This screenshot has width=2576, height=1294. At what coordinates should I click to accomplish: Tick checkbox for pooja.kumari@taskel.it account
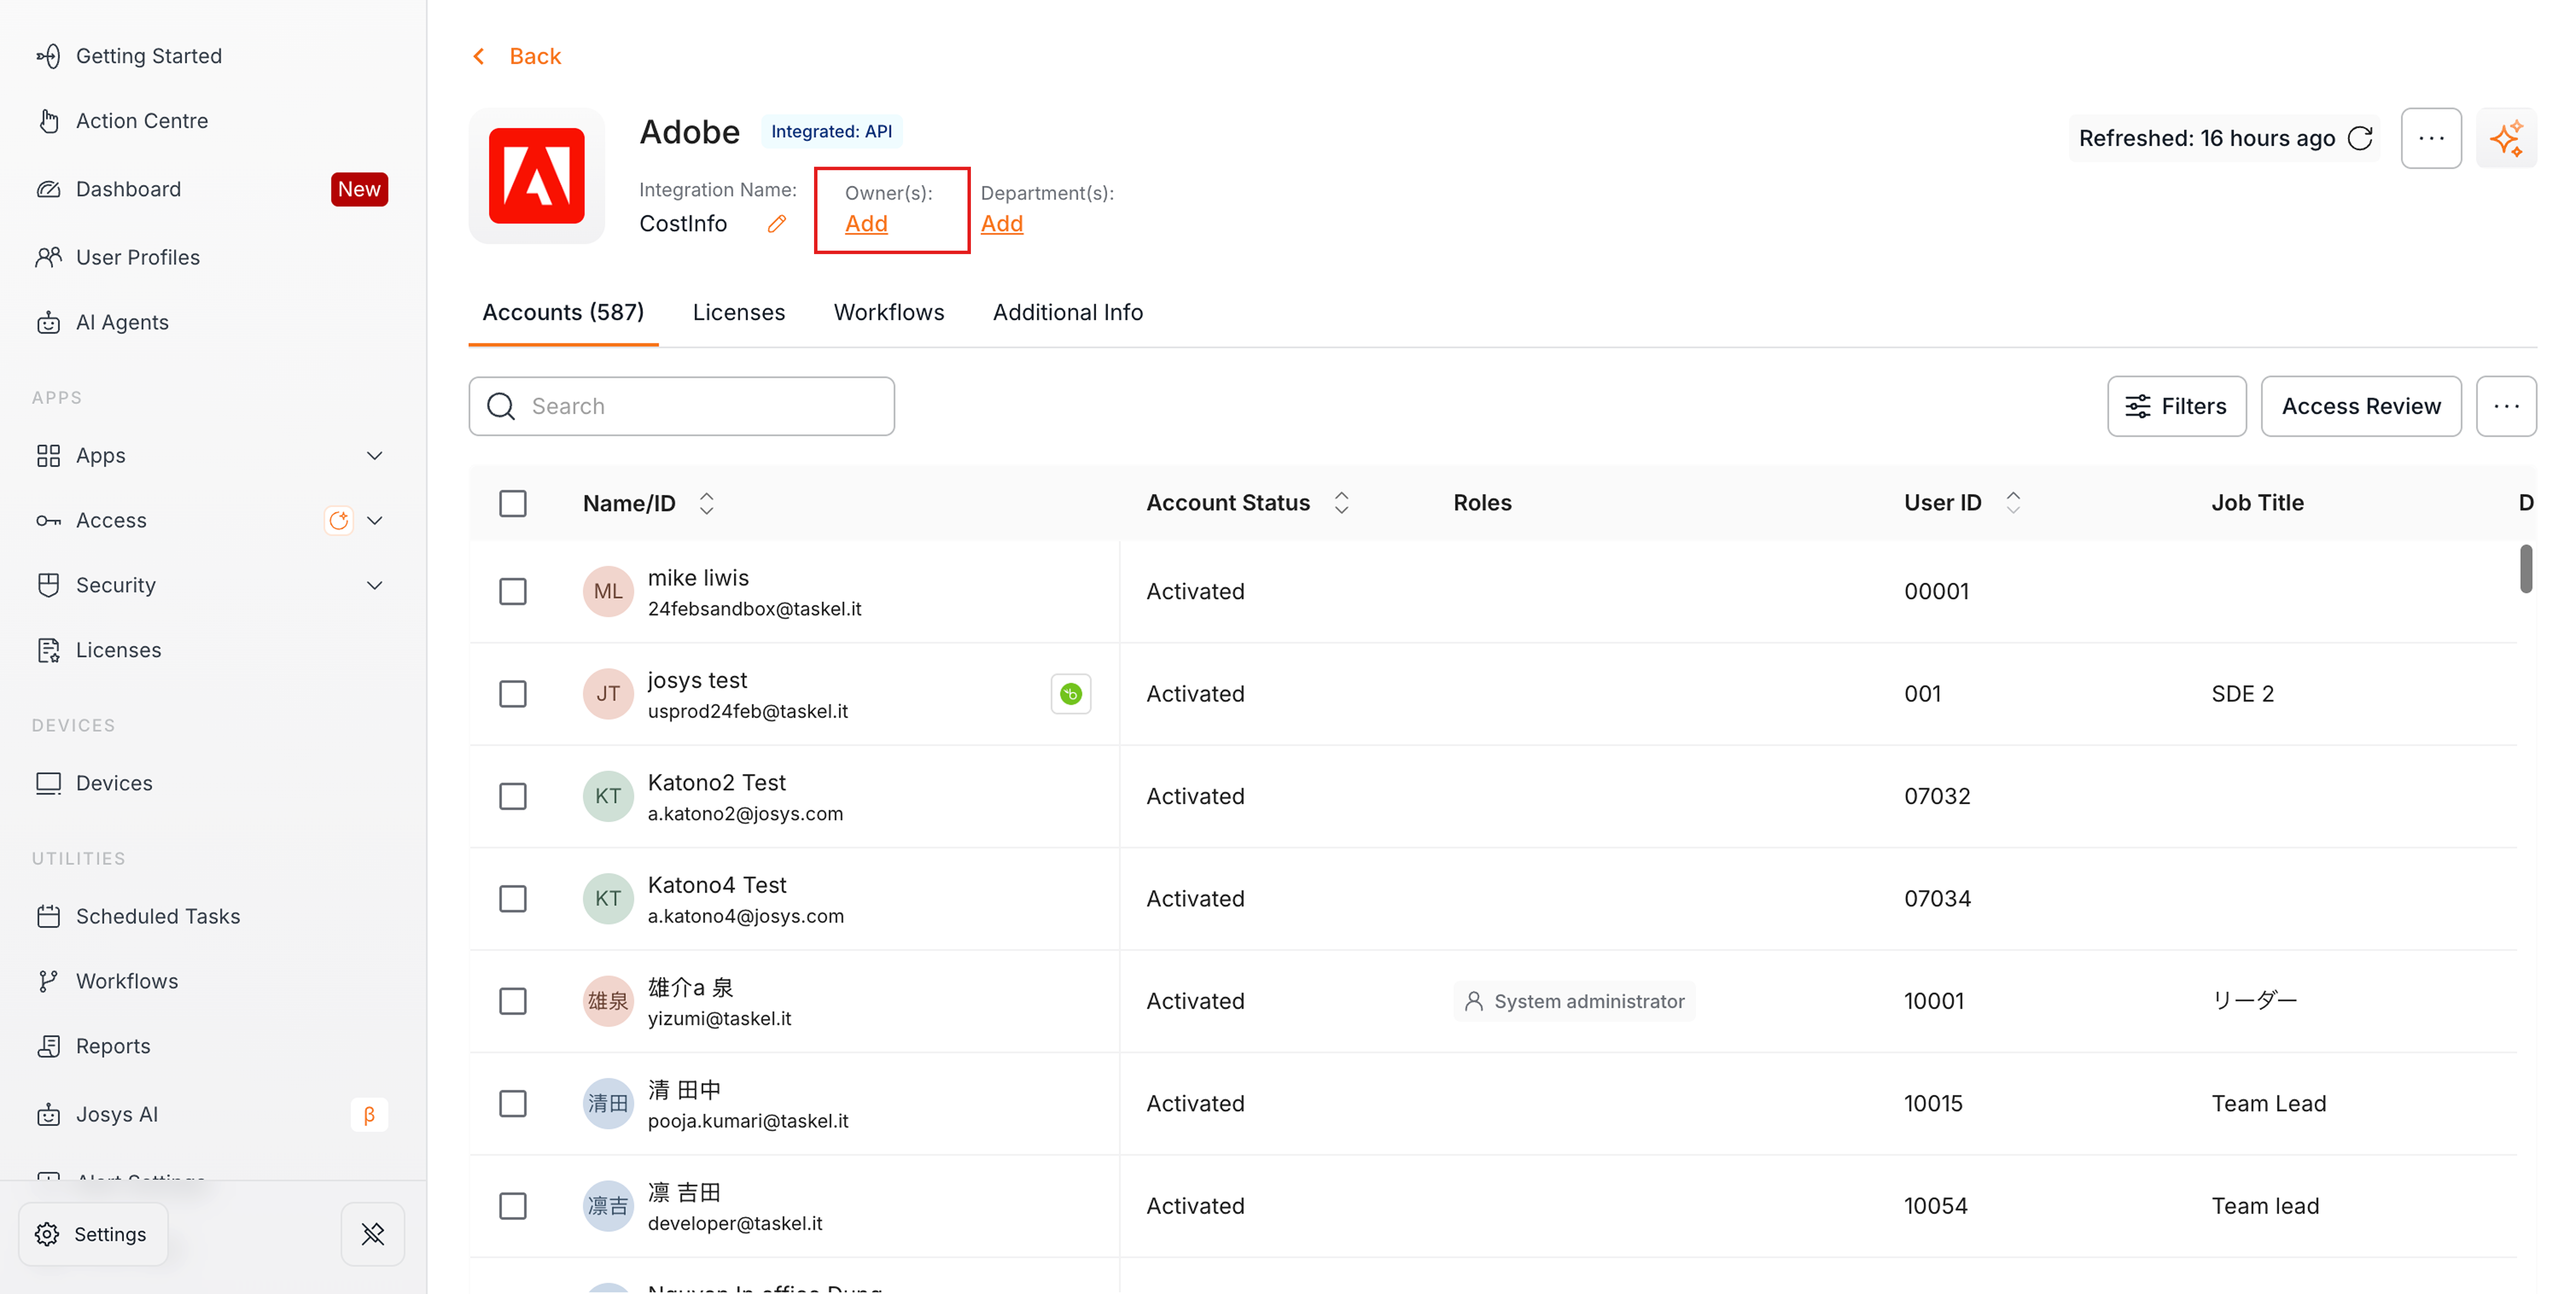coord(513,1104)
